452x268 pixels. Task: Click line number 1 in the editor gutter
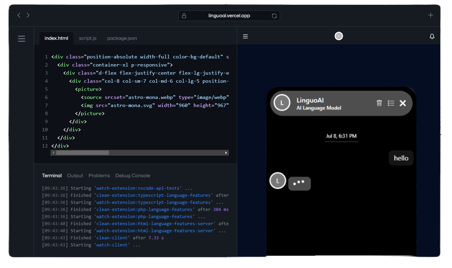[x=46, y=57]
